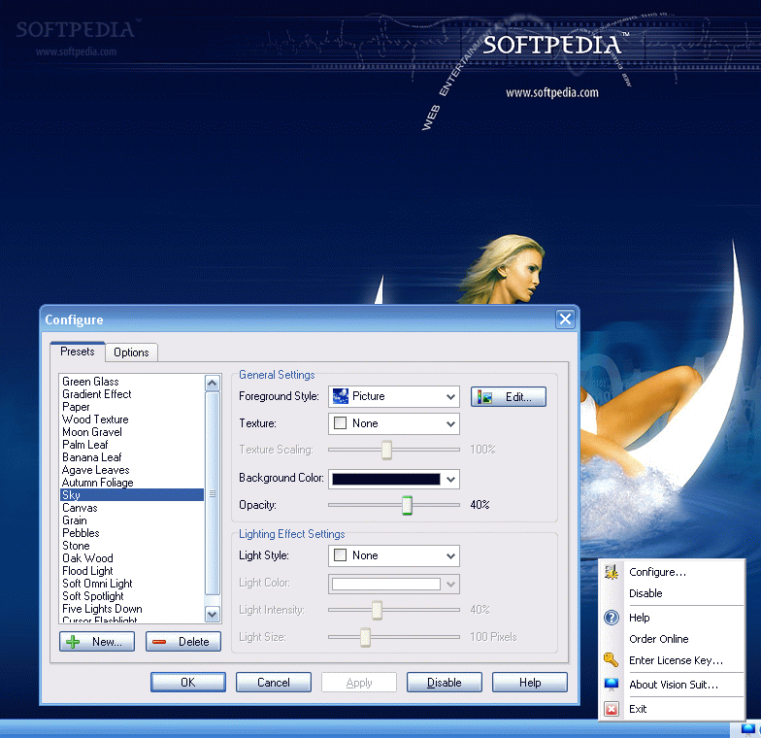Click the Opacity slider handle
The image size is (761, 738).
click(408, 505)
